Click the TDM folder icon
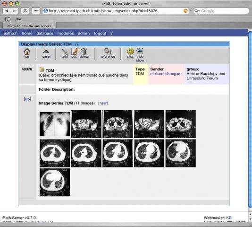This screenshot has height=227, width=252. tap(42, 70)
